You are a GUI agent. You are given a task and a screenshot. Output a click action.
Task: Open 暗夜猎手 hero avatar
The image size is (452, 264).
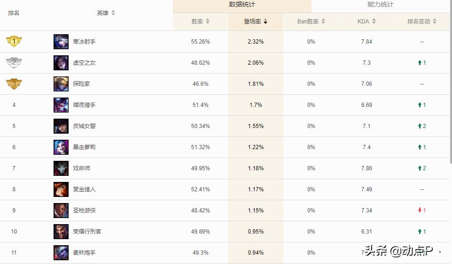click(x=61, y=105)
